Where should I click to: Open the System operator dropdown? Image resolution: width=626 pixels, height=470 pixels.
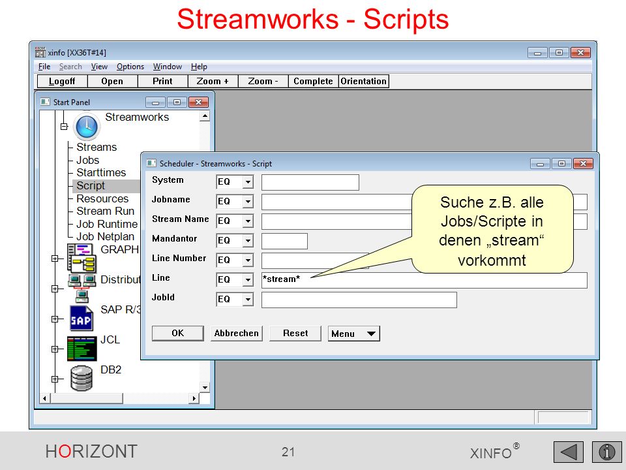pos(248,182)
